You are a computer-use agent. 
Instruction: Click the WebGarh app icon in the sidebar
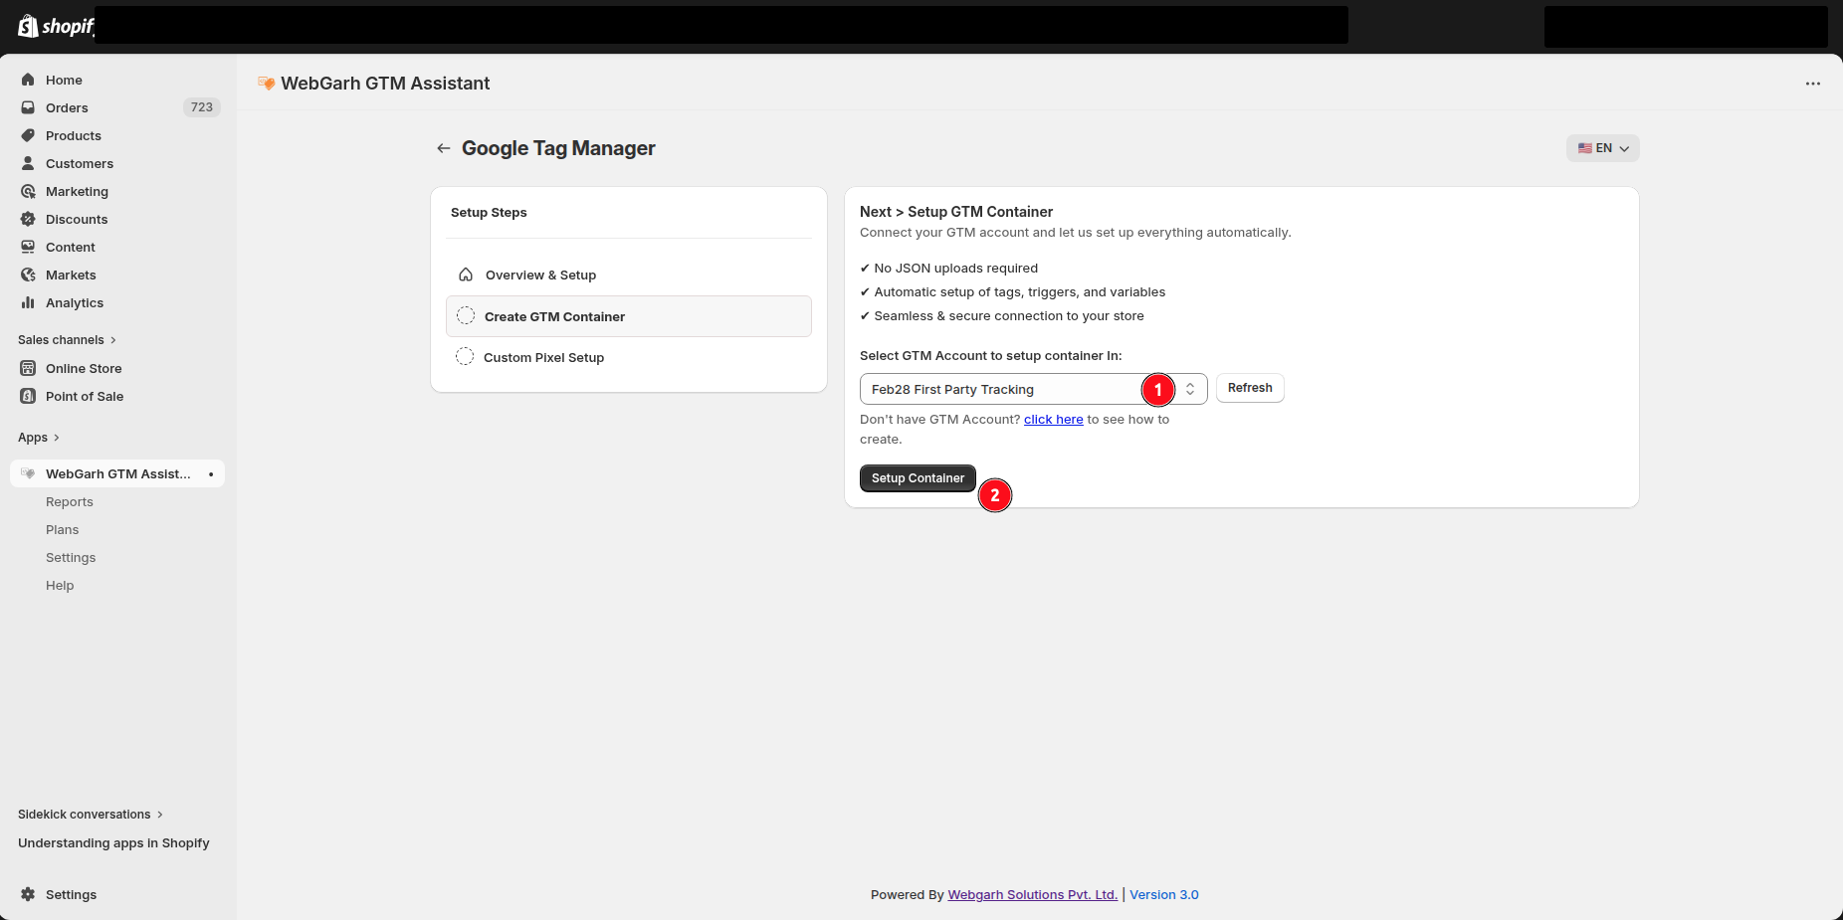pos(28,473)
